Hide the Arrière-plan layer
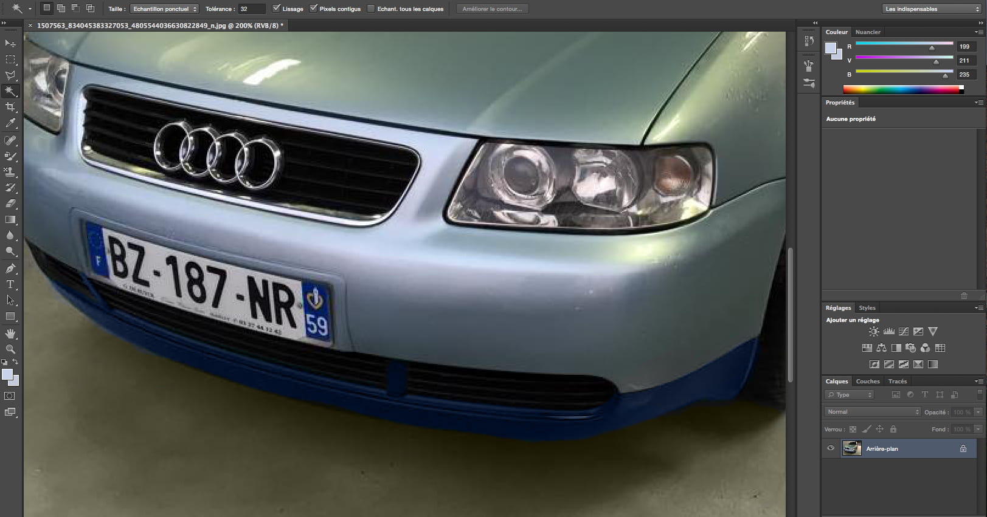Screen dimensions: 987x517 pos(831,448)
